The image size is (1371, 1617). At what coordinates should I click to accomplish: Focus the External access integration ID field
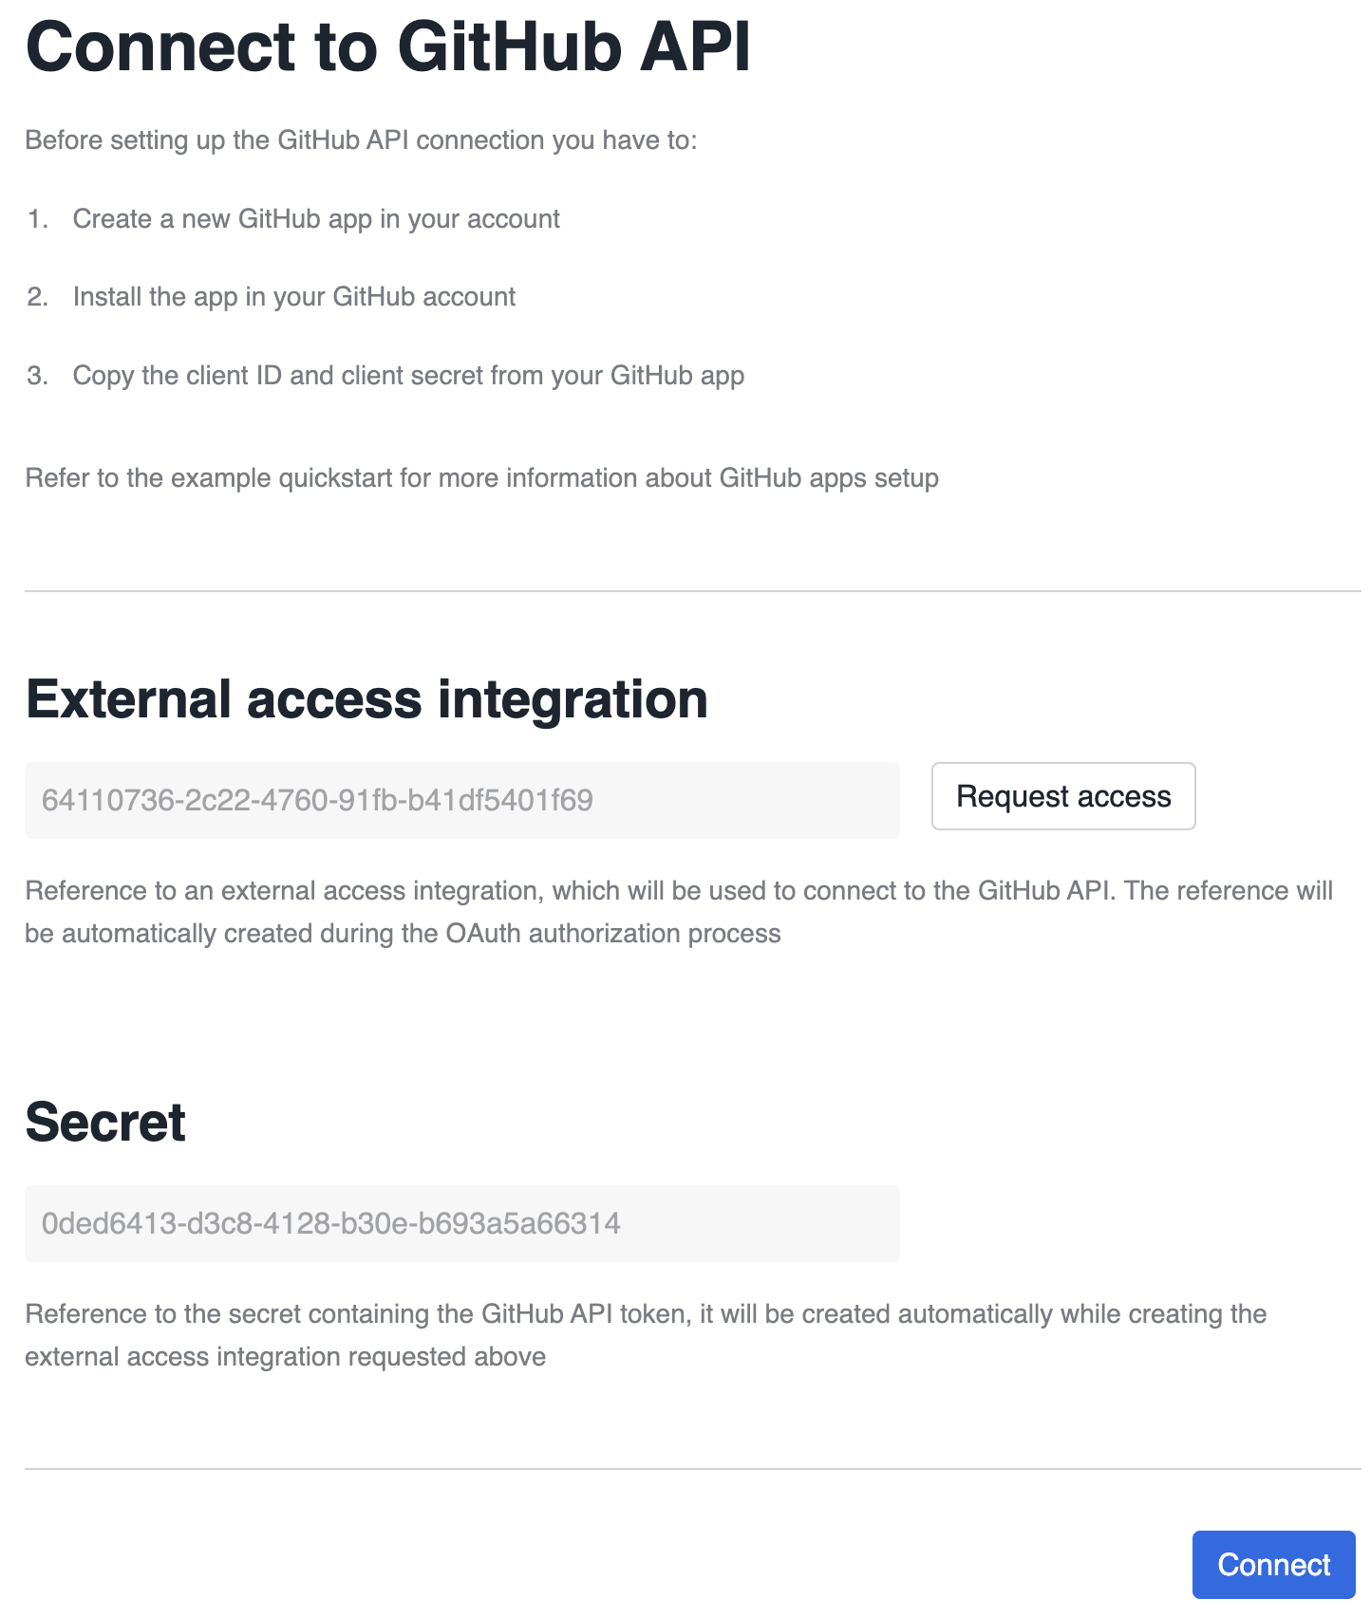tap(461, 800)
